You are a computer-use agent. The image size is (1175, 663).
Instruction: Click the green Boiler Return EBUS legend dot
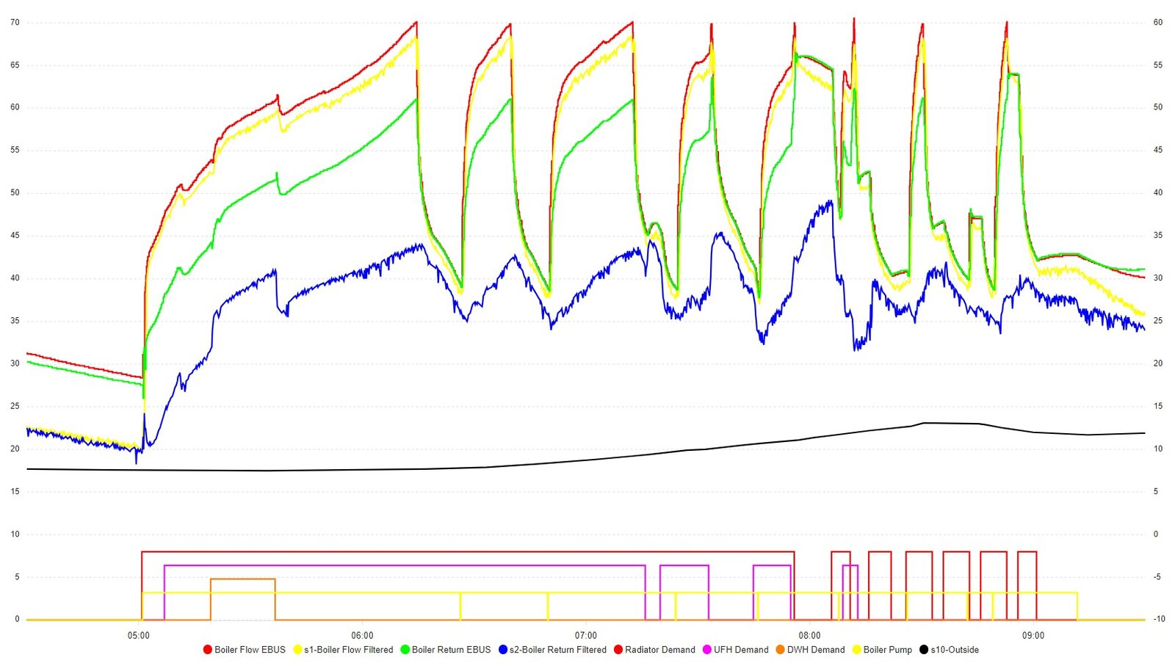coord(405,650)
